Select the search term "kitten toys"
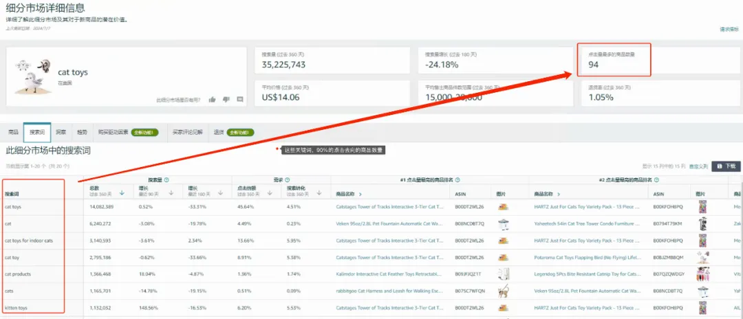The image size is (743, 319). [16, 307]
